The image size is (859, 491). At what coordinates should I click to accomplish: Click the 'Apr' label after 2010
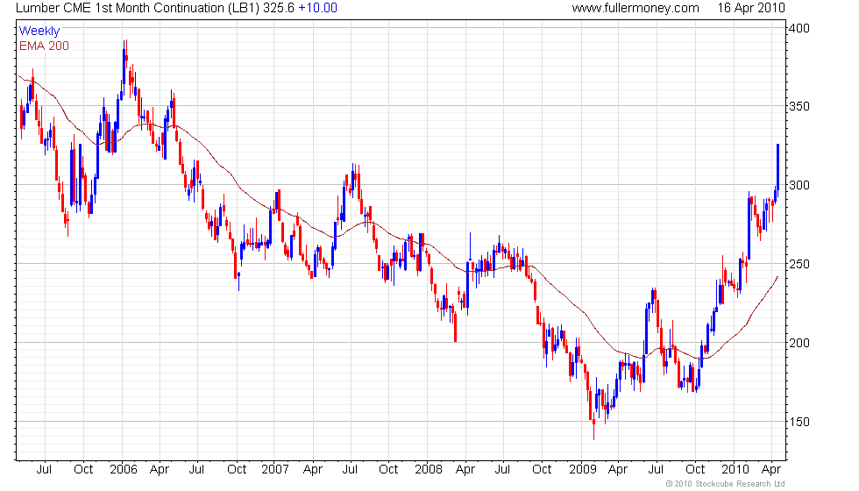771,470
